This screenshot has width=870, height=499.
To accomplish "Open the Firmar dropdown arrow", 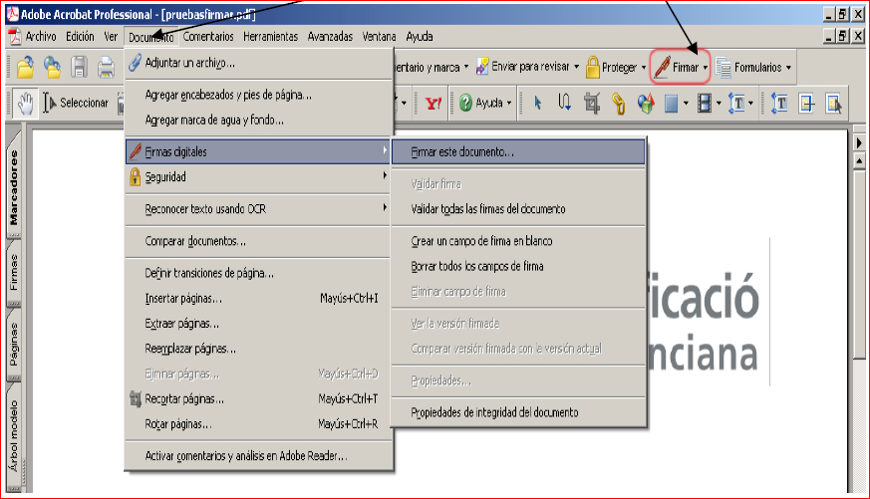I will coord(706,68).
